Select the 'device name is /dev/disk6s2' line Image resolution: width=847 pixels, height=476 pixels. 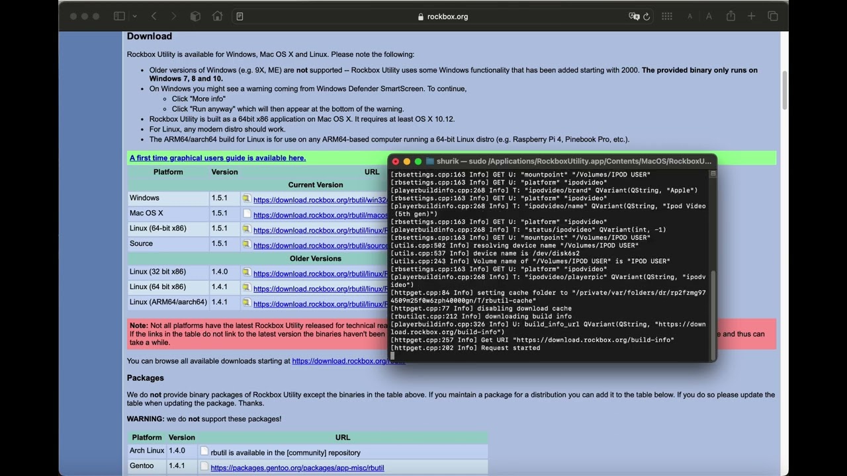tap(485, 253)
